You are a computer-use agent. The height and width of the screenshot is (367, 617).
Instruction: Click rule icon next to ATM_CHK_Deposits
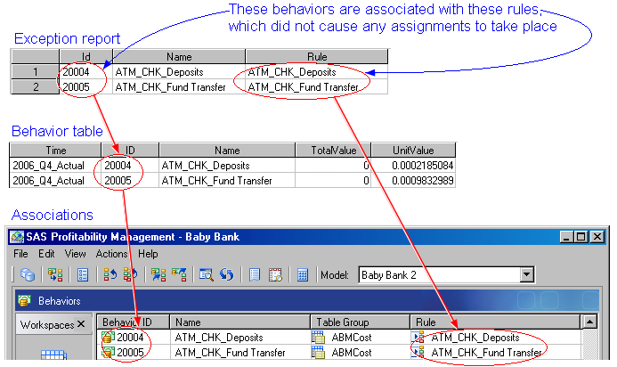point(418,338)
